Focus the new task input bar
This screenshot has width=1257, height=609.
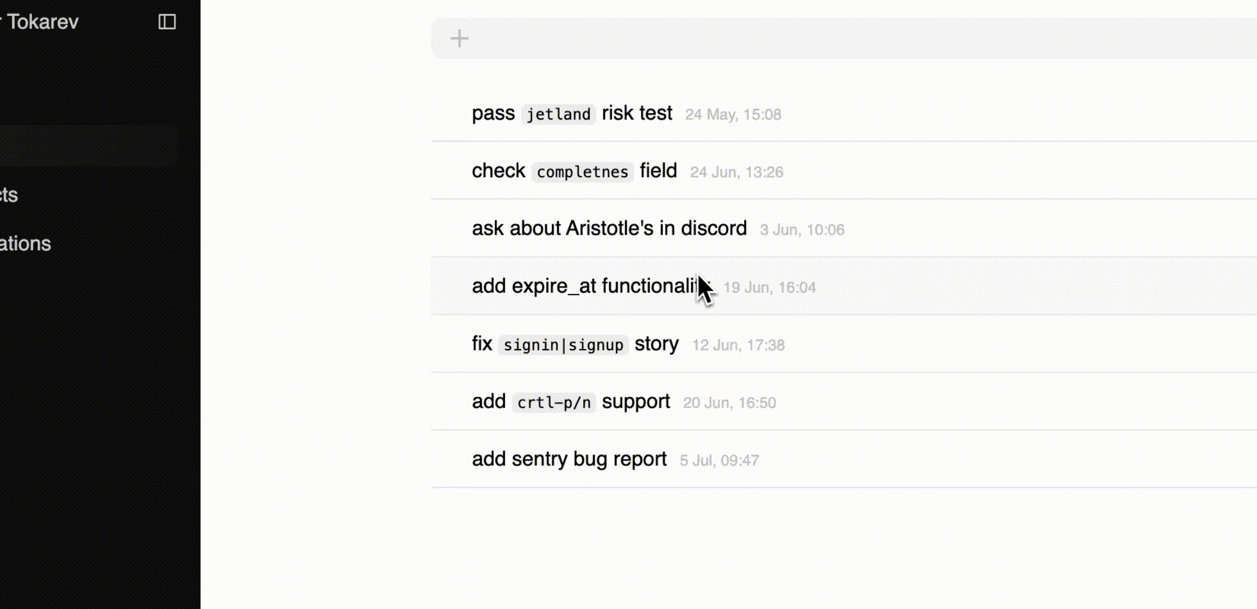click(844, 38)
